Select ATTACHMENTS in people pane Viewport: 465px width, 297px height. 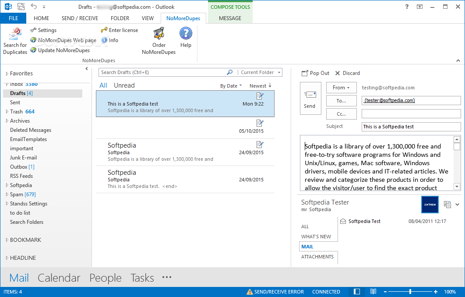[317, 257]
